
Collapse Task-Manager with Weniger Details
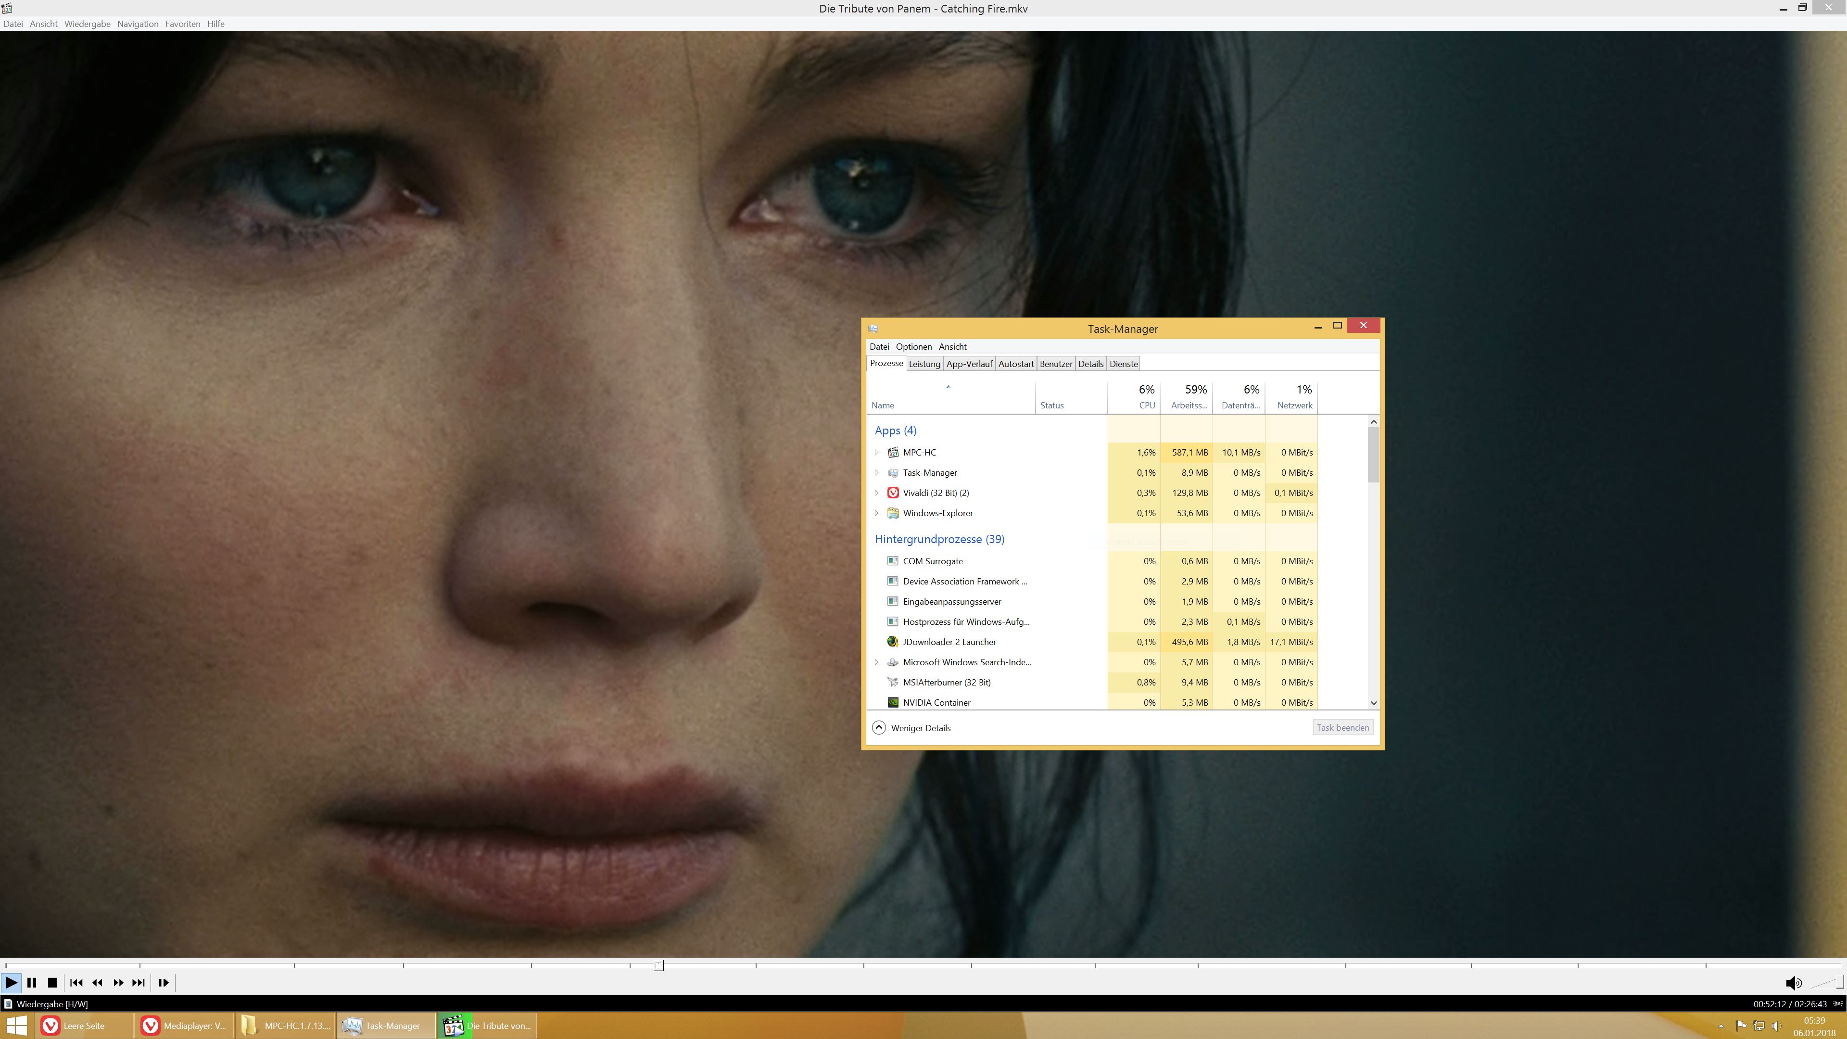tap(911, 728)
